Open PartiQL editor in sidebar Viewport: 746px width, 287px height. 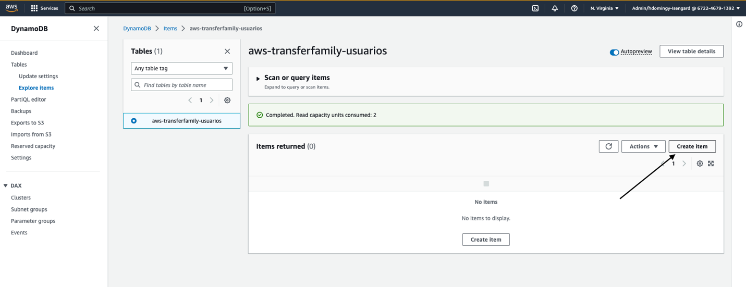(x=29, y=99)
